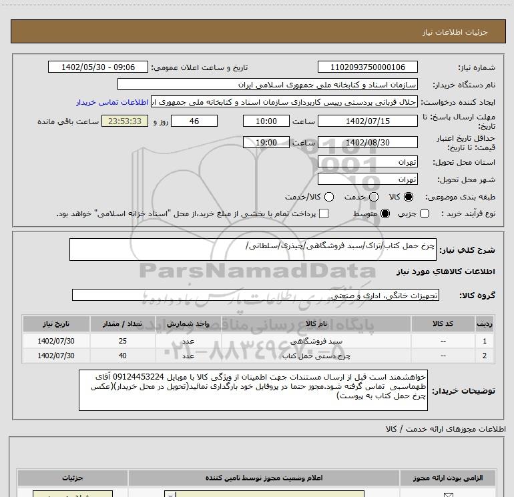Click the سبد فروشگاهی item name cell

click(316, 341)
